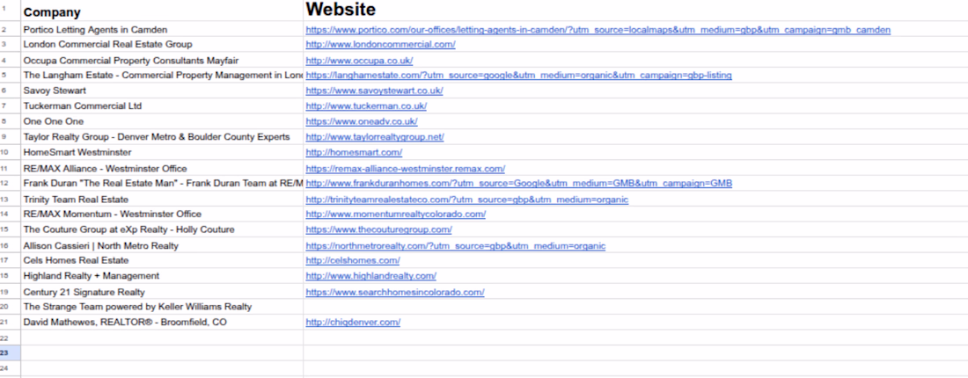Select the Trinity Team Real Estate cell

click(x=162, y=199)
